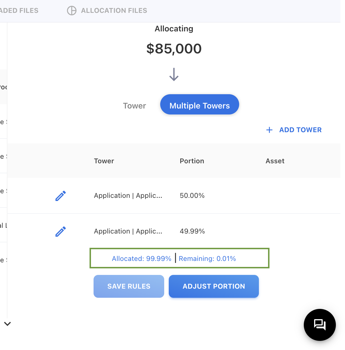Screen dimensions: 345x350
Task: Click the Tower column header
Action: coord(104,161)
